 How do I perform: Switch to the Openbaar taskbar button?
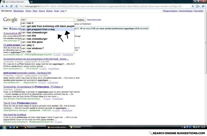(80, 127)
